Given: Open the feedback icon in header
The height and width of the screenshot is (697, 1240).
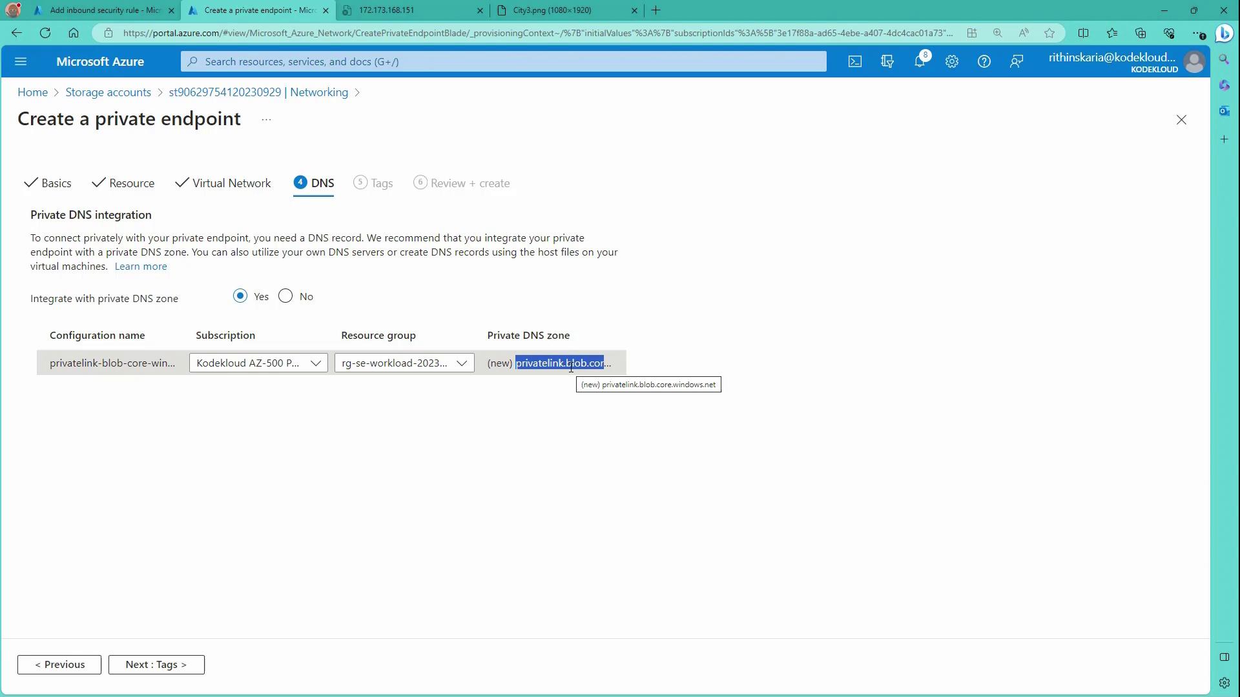Looking at the screenshot, I should click(x=1016, y=61).
